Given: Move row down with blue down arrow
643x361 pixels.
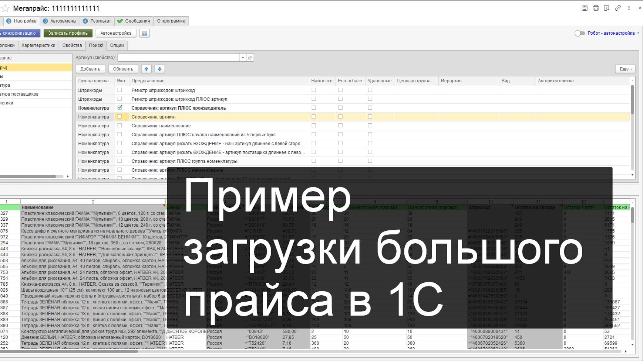Looking at the screenshot, I should (160, 69).
